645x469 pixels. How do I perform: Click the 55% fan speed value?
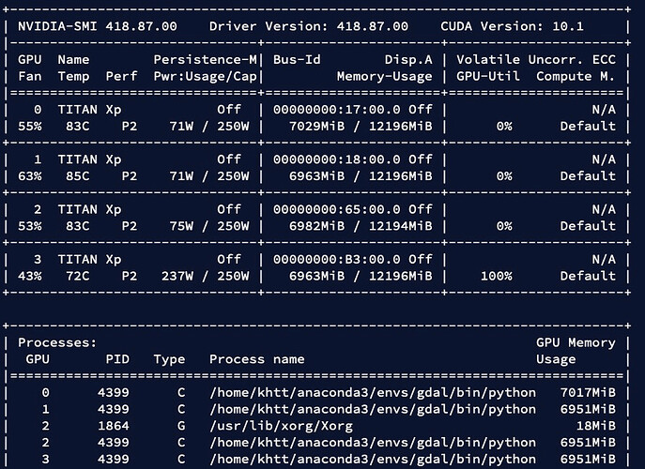point(29,126)
